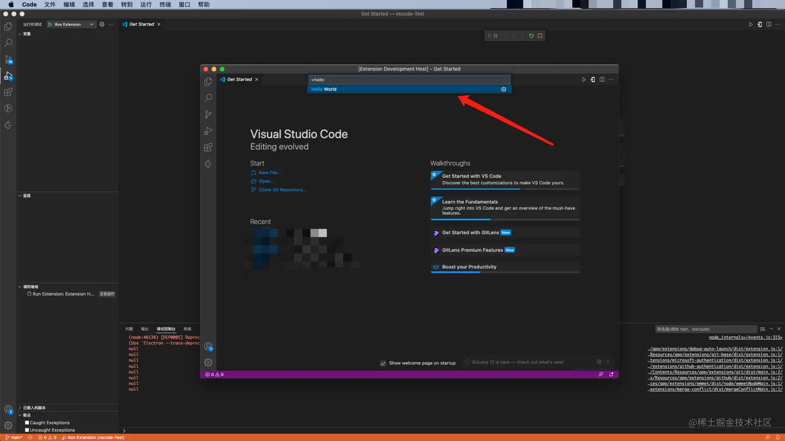This screenshot has height=441, width=785.
Task: Open macOS 帮助 menu
Action: point(204,5)
